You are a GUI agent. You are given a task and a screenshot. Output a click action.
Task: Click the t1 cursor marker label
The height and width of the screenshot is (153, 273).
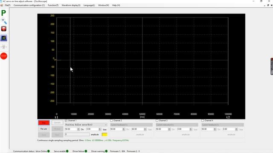click(56, 117)
